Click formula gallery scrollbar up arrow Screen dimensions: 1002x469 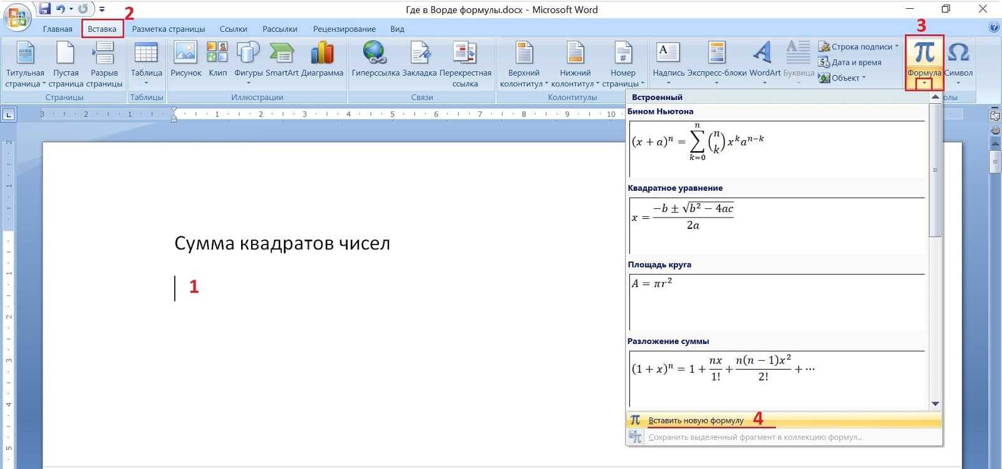pos(935,97)
